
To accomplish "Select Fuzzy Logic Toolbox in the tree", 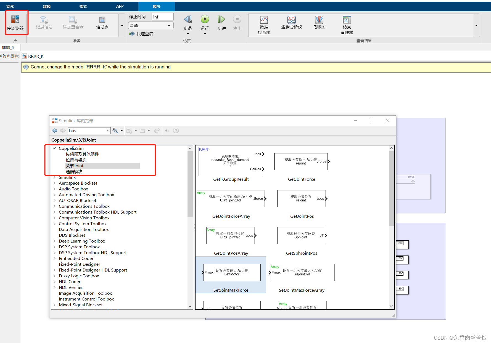I will click(79, 276).
